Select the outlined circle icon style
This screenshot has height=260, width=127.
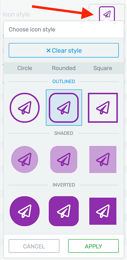coord(25,108)
